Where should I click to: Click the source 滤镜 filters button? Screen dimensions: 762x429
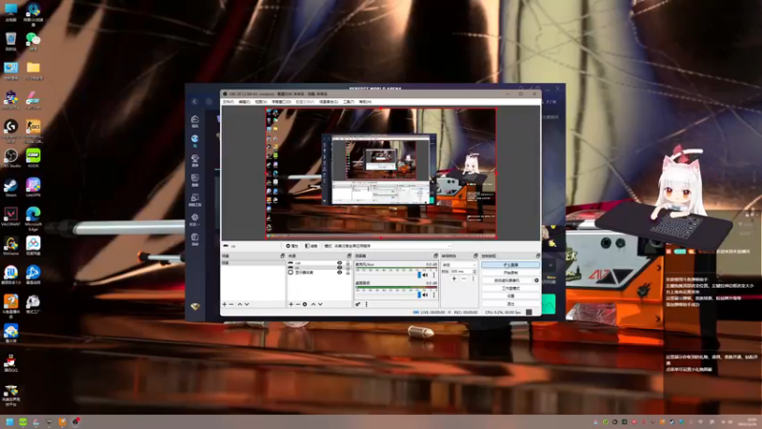(311, 246)
